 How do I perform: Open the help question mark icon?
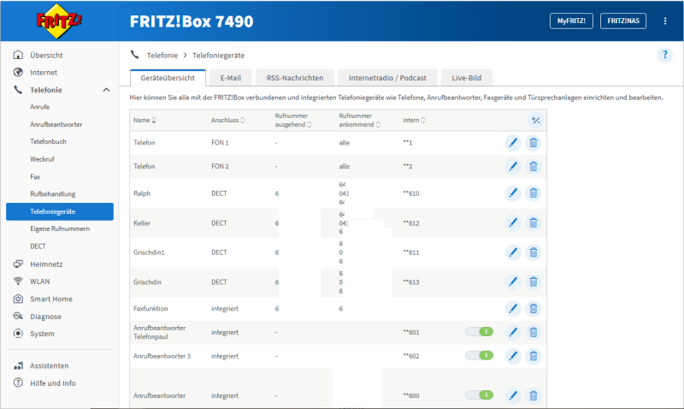pyautogui.click(x=664, y=55)
